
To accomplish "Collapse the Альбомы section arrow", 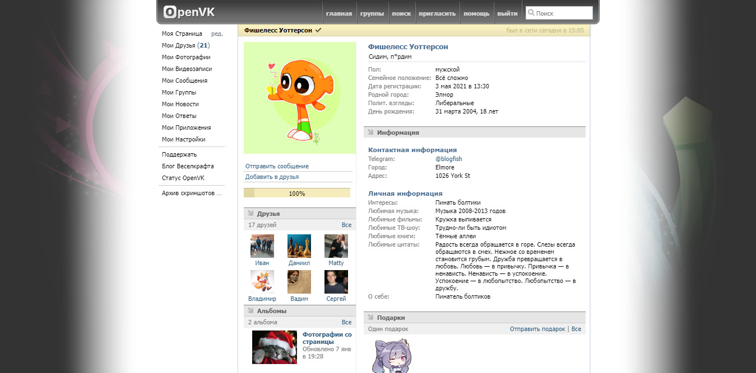I will coord(251,311).
